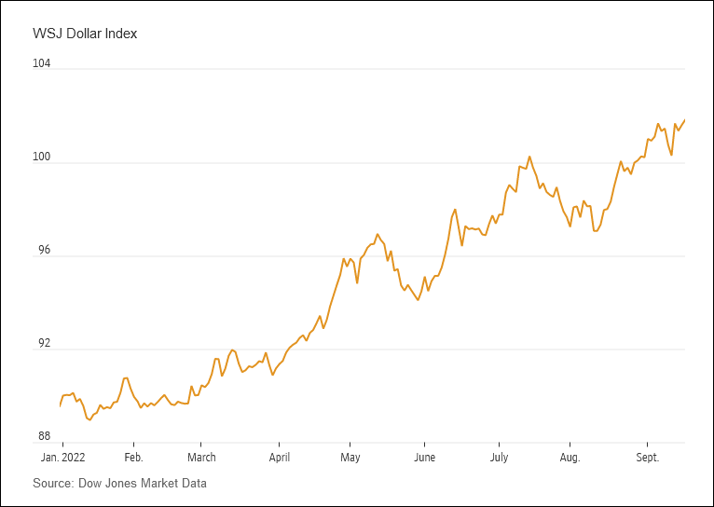Select the Sept. x-axis label
714x507 pixels.
[x=647, y=458]
